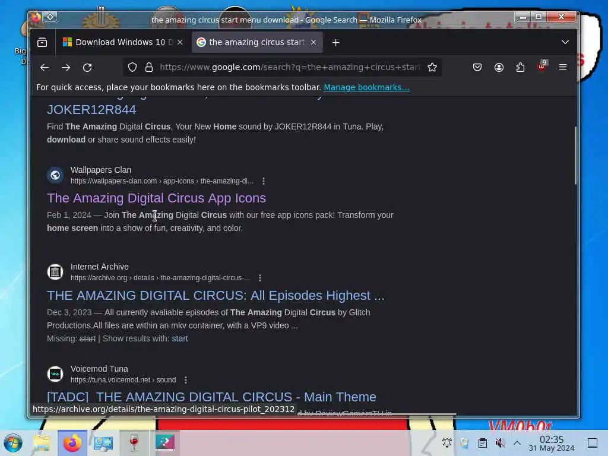
Task: Click Voicemod Tuna favicon
Action: pyautogui.click(x=55, y=374)
